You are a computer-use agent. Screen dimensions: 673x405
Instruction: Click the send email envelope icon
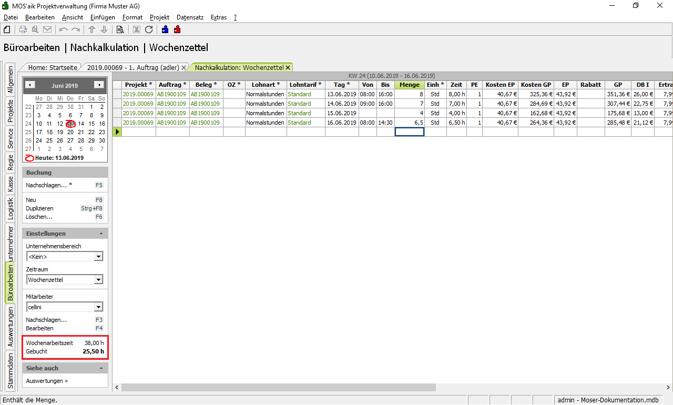pos(47,29)
